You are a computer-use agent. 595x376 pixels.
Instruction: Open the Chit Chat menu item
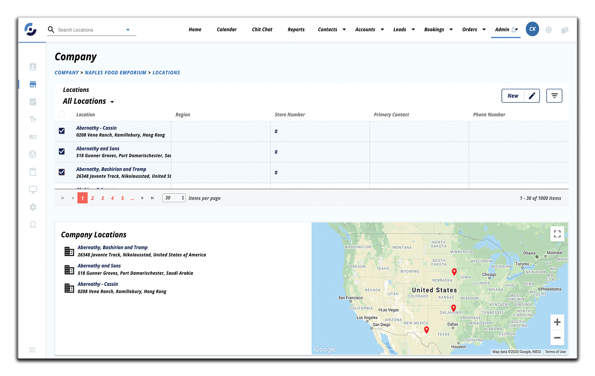click(262, 30)
